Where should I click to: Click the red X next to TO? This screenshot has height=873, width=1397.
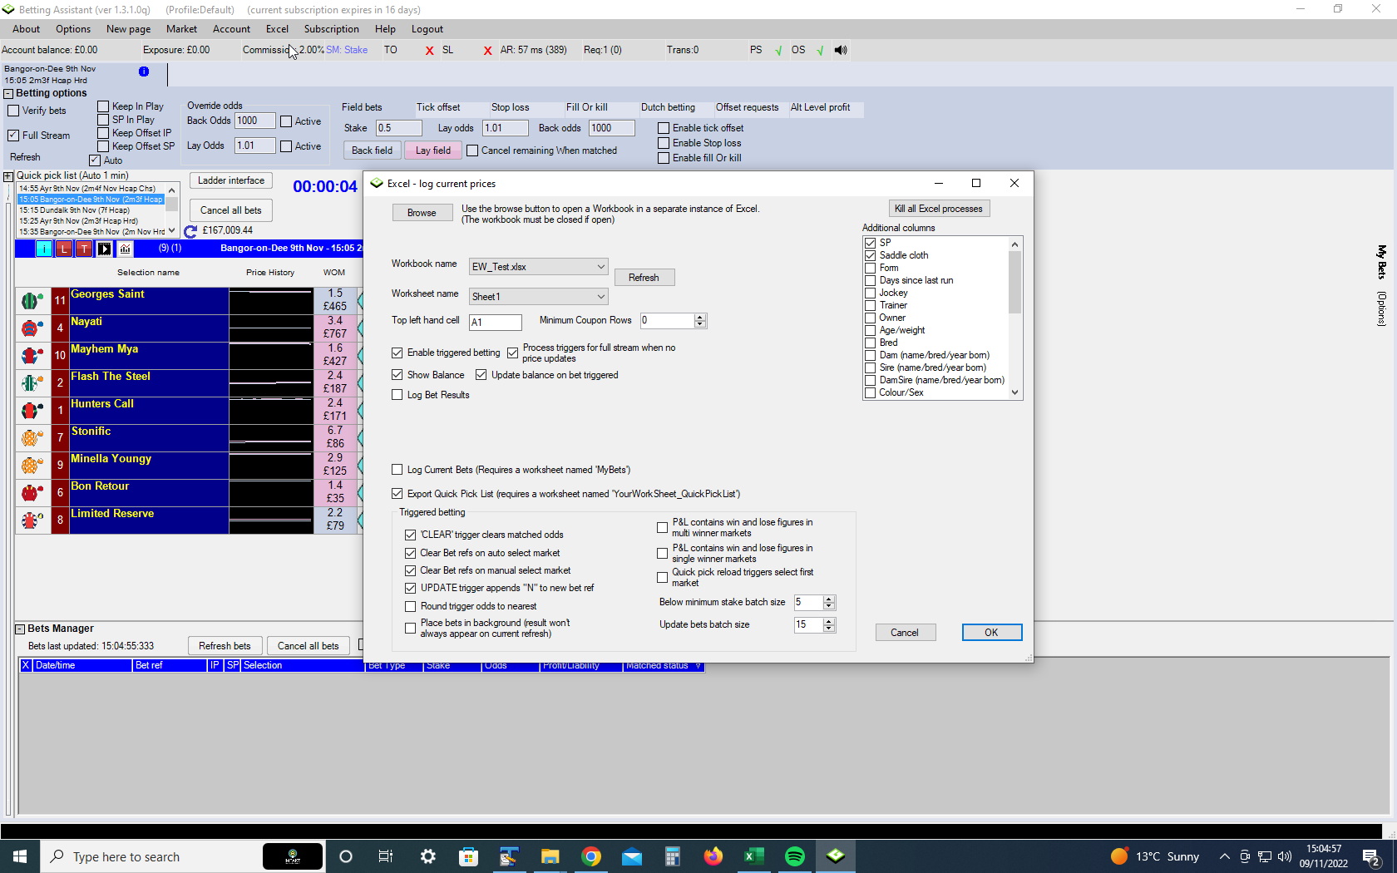pyautogui.click(x=429, y=51)
